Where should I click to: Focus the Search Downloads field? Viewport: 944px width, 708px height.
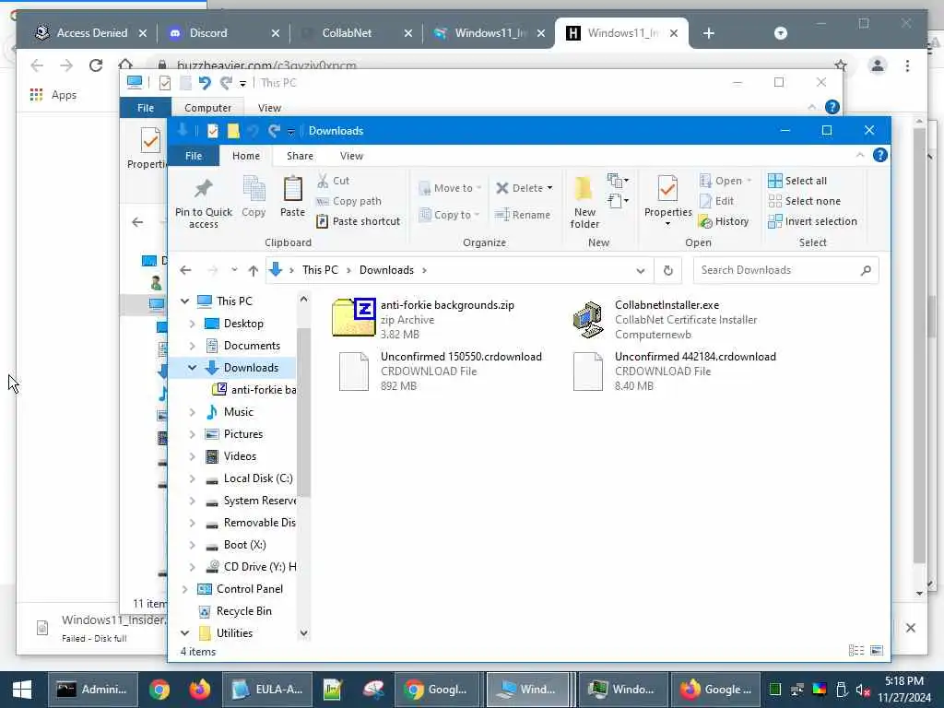(785, 270)
